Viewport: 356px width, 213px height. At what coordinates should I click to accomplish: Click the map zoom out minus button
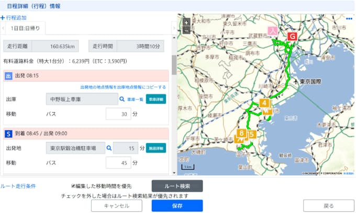tap(186, 31)
